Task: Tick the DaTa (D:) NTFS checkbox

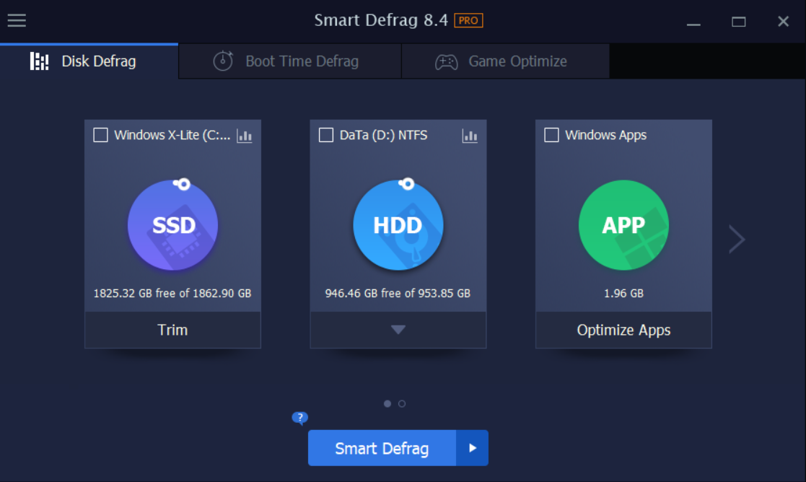Action: tap(326, 135)
